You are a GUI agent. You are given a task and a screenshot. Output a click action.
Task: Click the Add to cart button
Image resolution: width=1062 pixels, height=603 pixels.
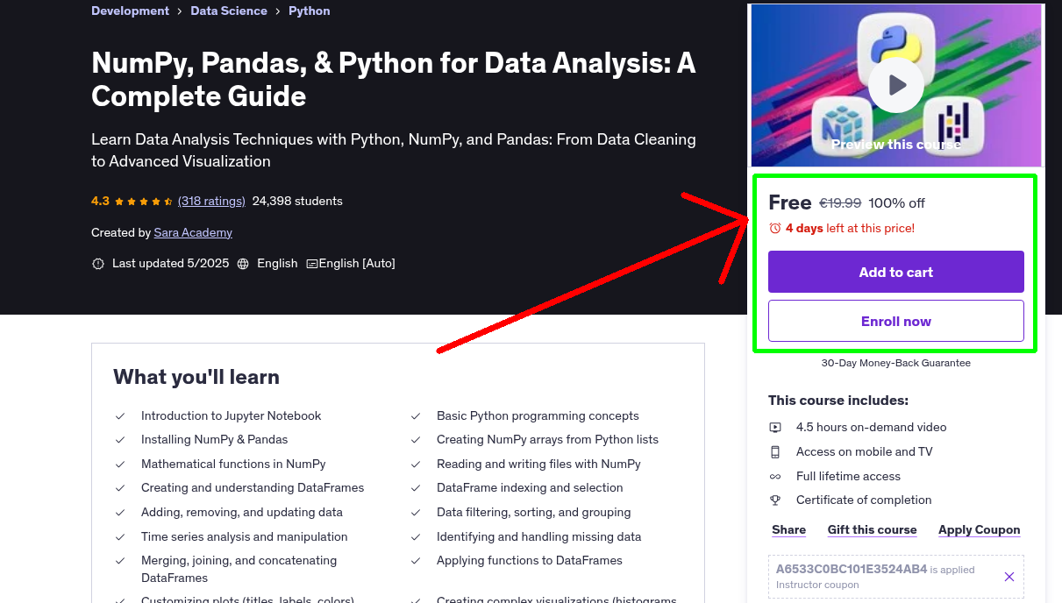(x=896, y=272)
